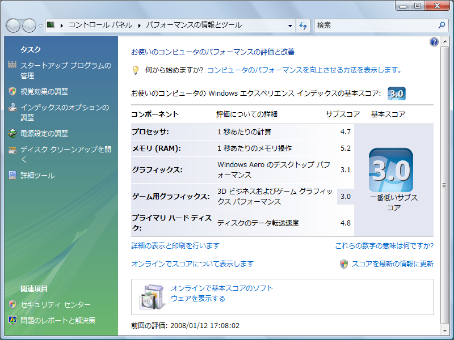Click the scrollbar up arrow

point(444,42)
